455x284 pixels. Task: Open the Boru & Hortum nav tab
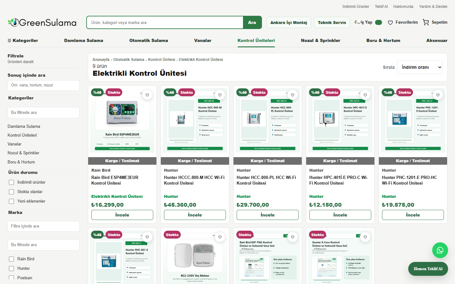click(383, 40)
